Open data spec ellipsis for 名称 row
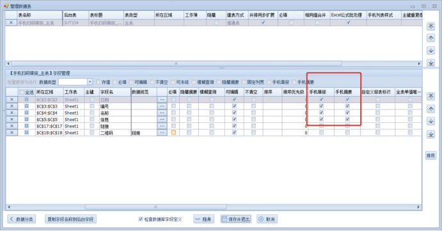The height and width of the screenshot is (231, 442). [162, 113]
